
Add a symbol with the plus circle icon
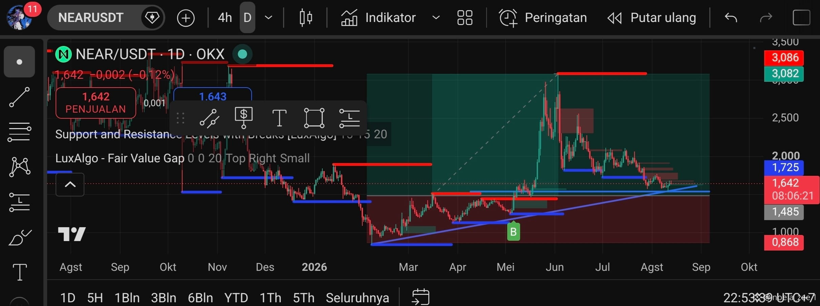pos(186,18)
